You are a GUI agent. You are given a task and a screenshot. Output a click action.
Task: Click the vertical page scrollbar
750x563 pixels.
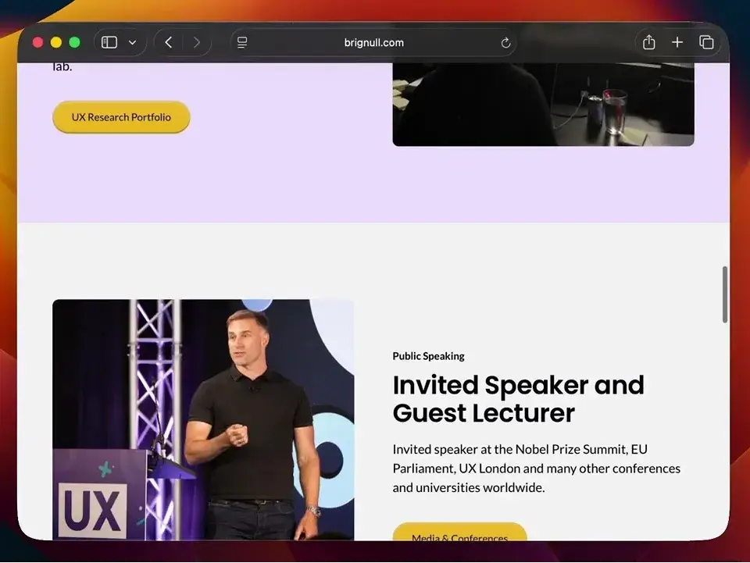point(725,294)
